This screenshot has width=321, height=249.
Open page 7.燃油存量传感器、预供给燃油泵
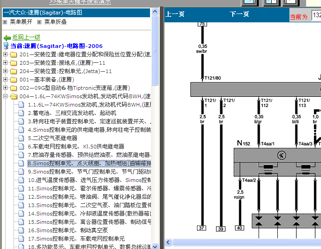(90, 155)
